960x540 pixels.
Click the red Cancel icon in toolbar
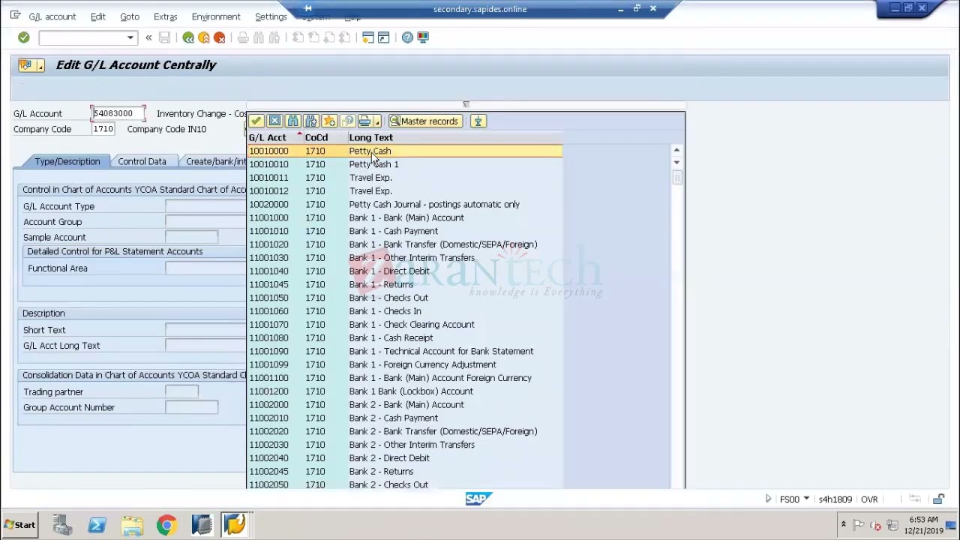coord(220,37)
